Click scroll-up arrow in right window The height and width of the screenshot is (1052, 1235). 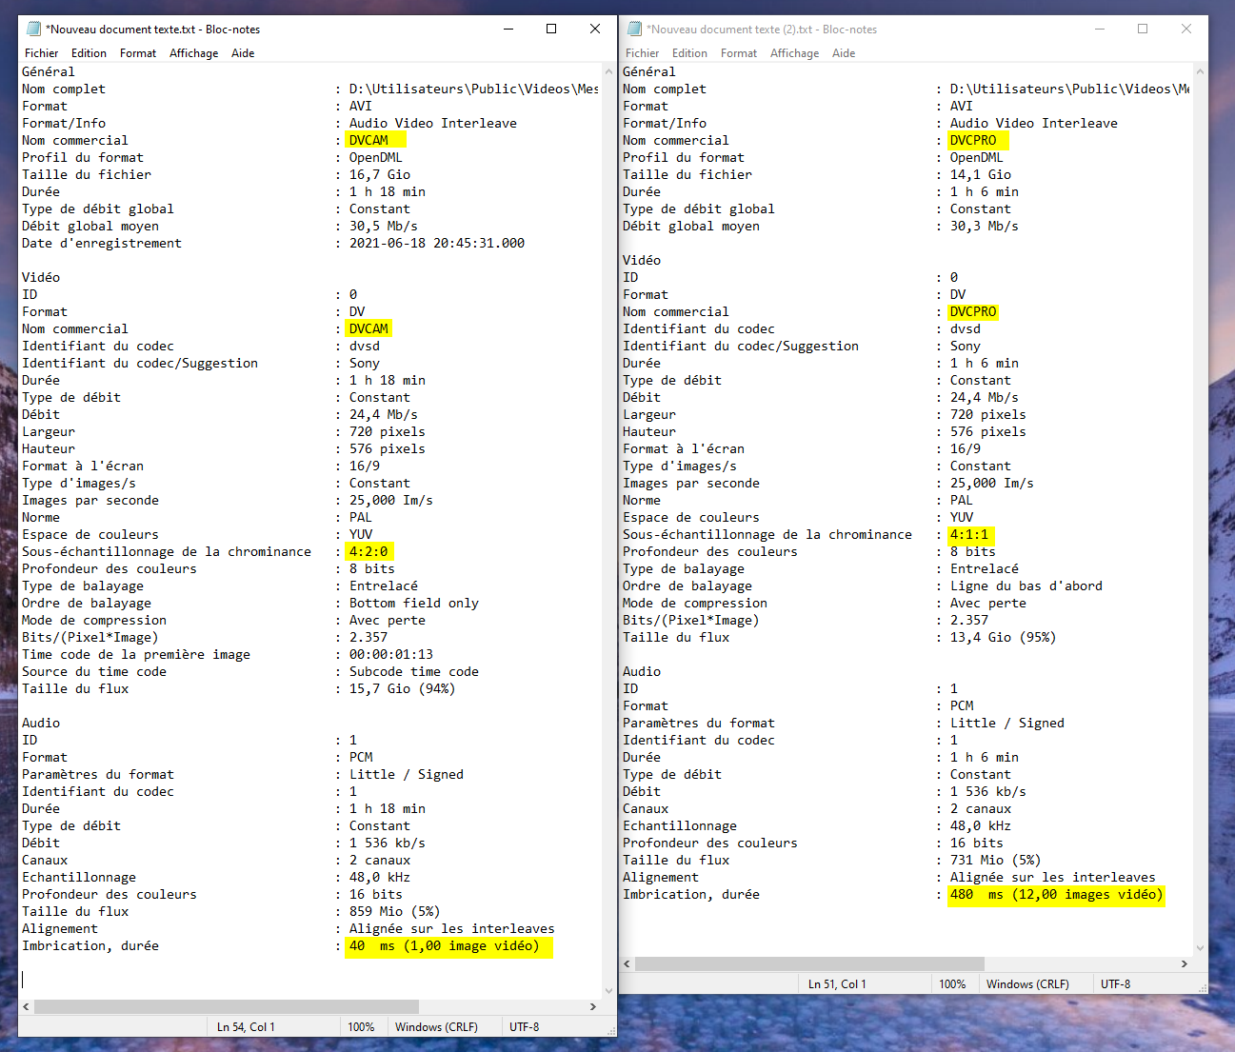click(1200, 71)
